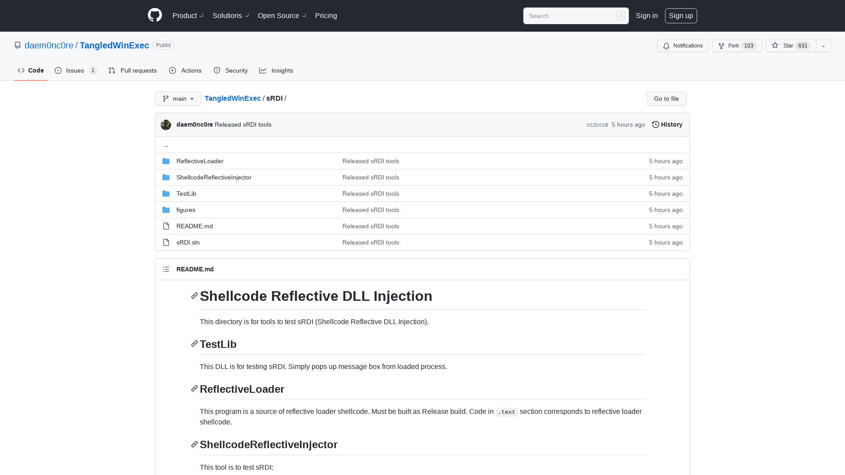Click the Sign up button

pos(681,16)
